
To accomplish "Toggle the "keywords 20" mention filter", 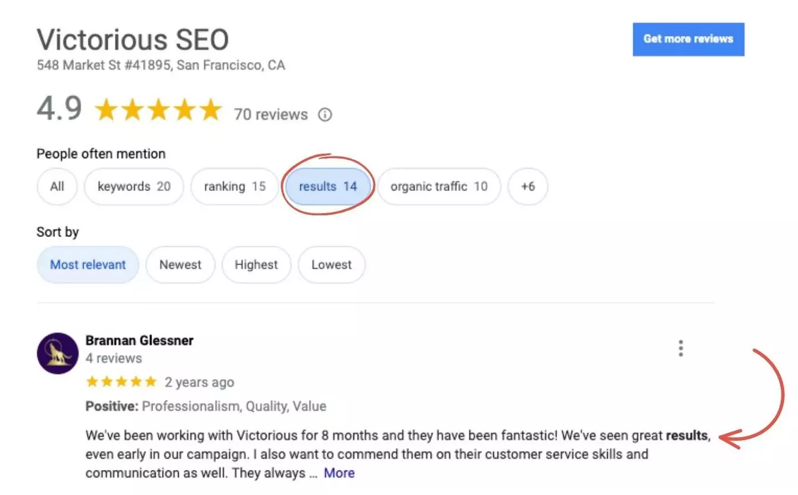I will point(133,186).
